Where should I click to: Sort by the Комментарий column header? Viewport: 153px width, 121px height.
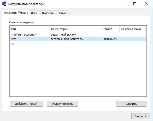coord(75,29)
